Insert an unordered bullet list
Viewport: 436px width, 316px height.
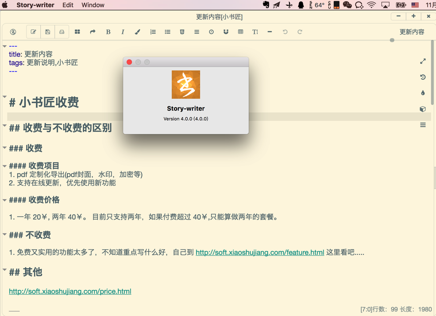click(167, 32)
